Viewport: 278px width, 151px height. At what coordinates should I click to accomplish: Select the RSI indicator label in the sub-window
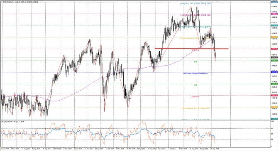click(x=12, y=122)
